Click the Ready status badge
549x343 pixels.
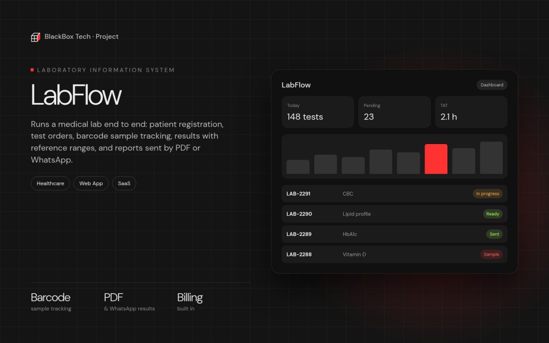tap(493, 214)
